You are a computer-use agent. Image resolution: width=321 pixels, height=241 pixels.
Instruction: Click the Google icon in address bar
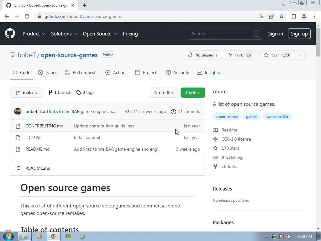[261, 16]
